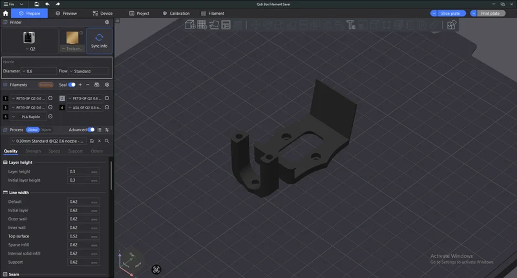Select the Global process scope toggle

[x=33, y=129]
